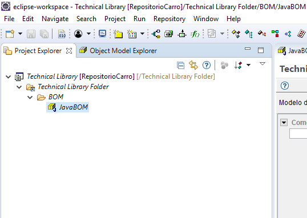Click the binary 010 document icon
Image resolution: width=307 pixels, height=218 pixels.
(62, 34)
